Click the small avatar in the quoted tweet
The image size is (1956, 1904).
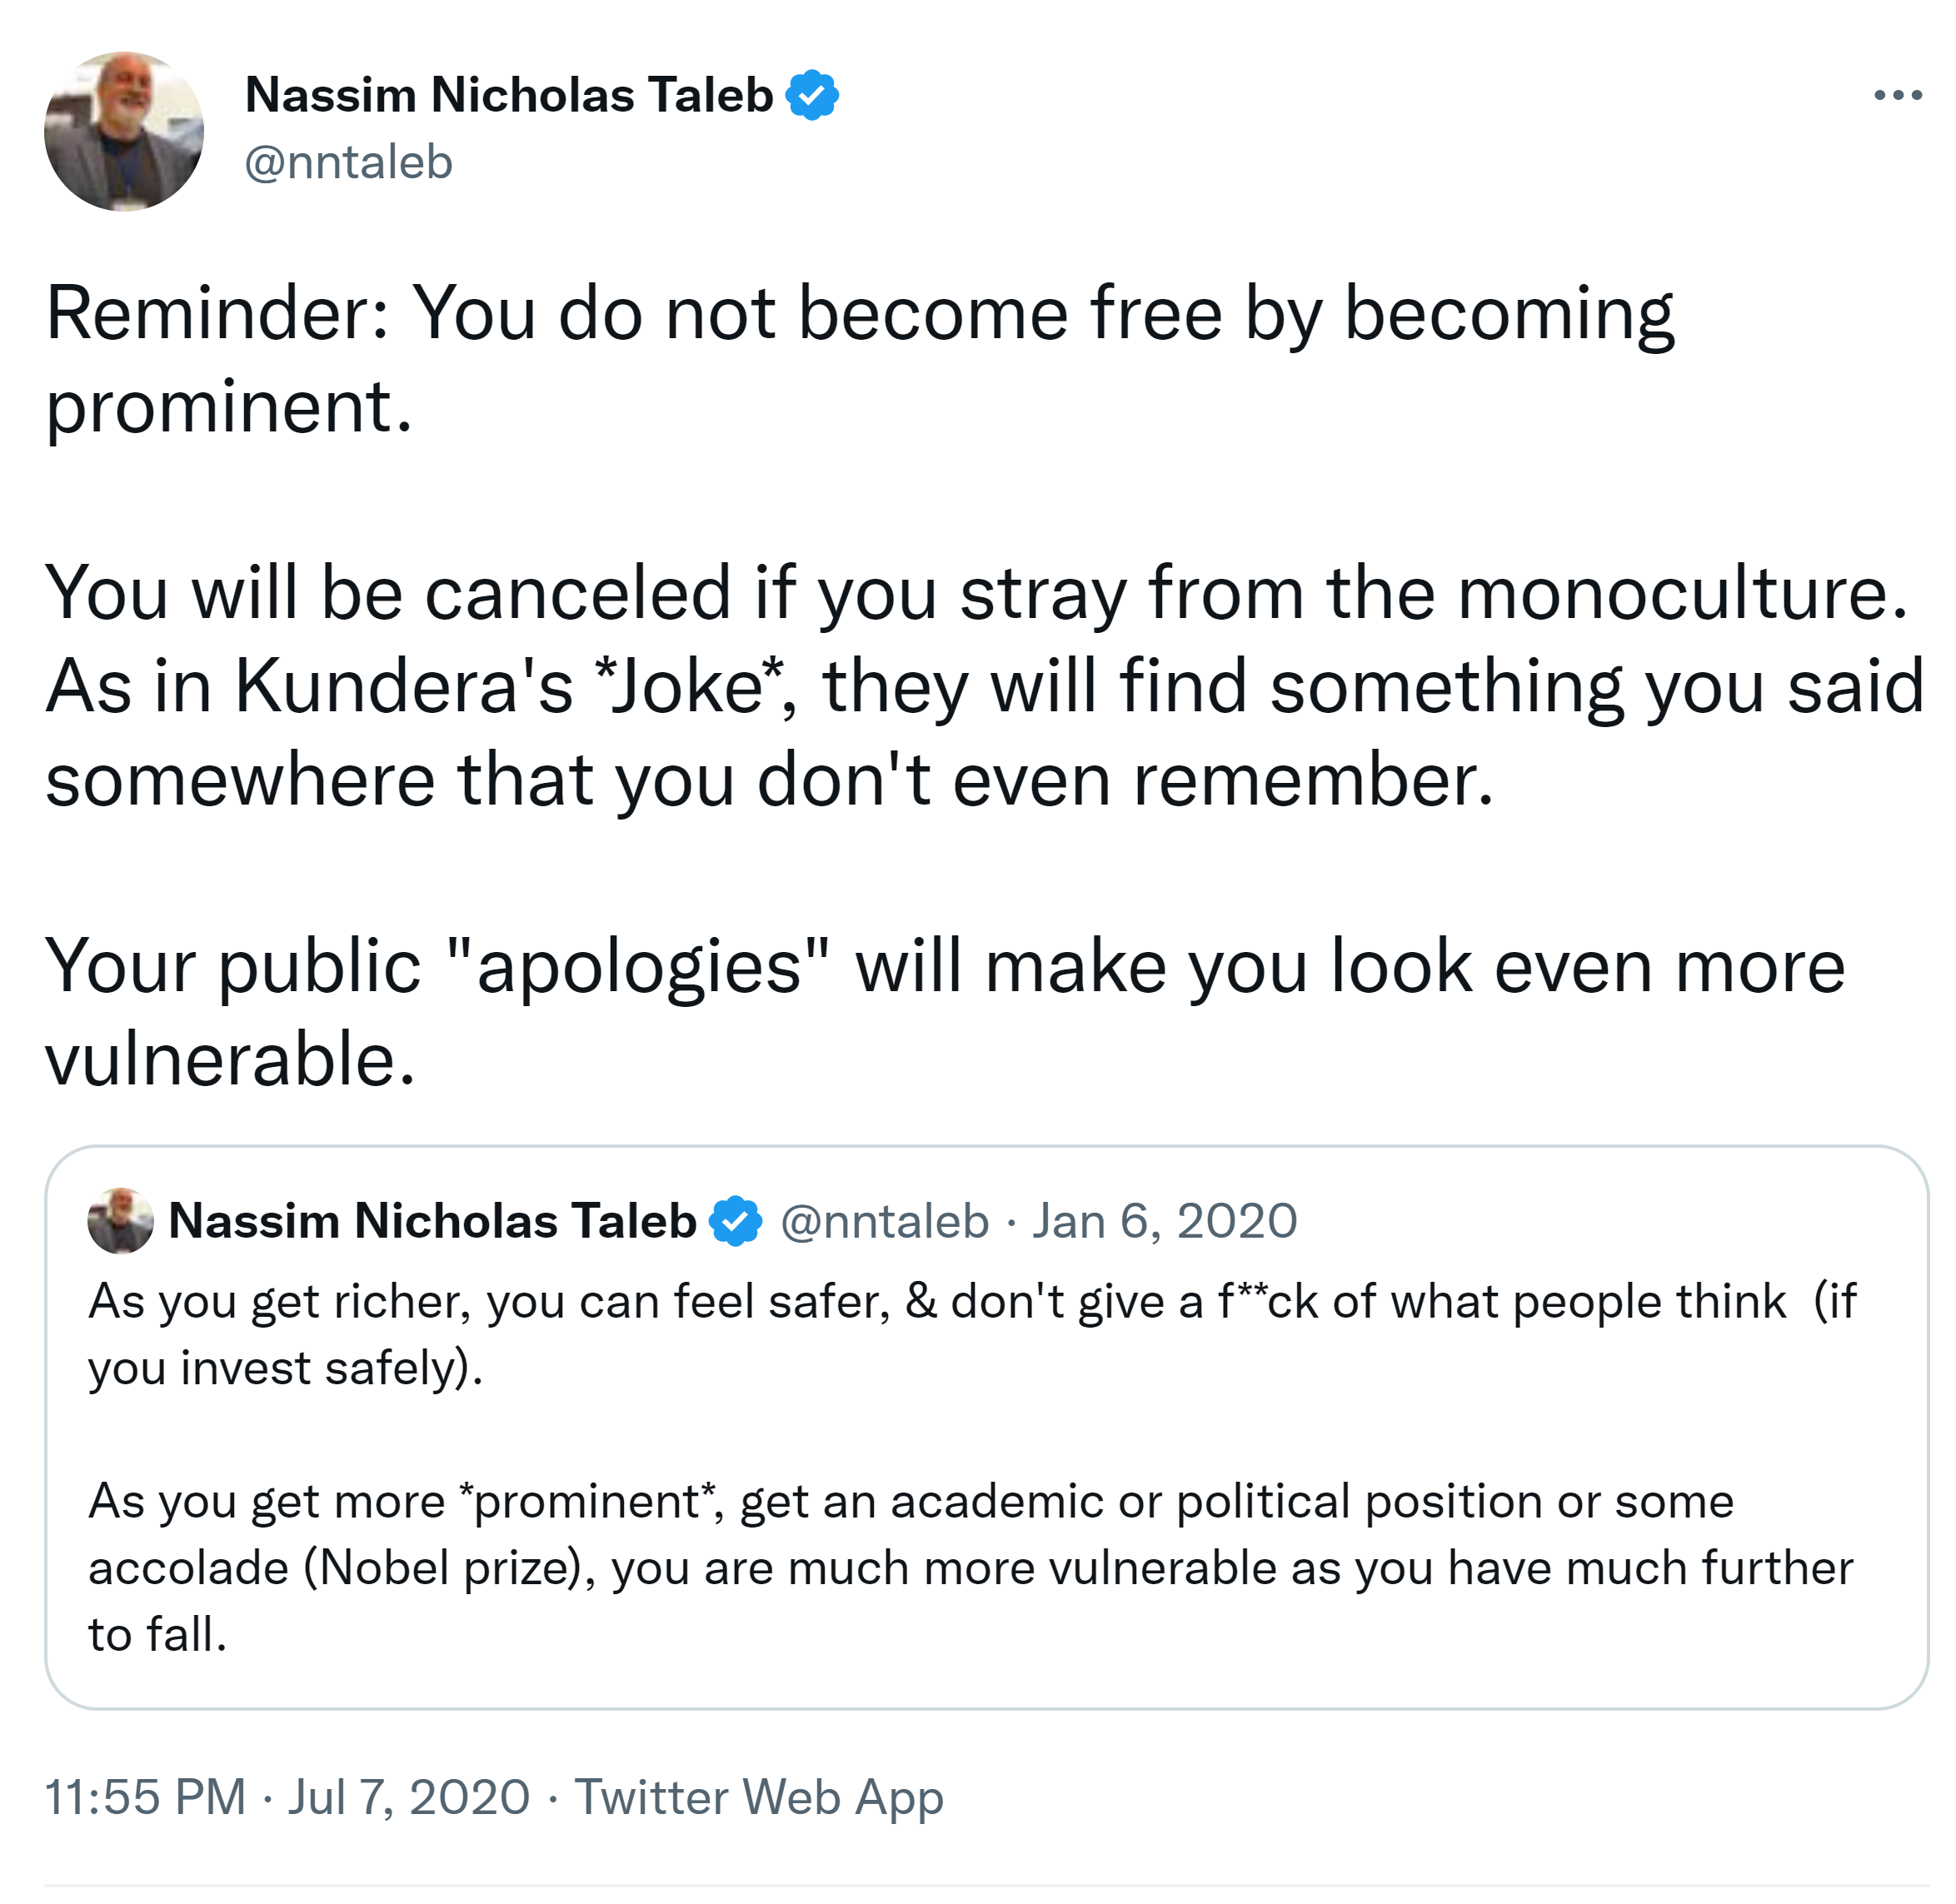click(x=121, y=1220)
